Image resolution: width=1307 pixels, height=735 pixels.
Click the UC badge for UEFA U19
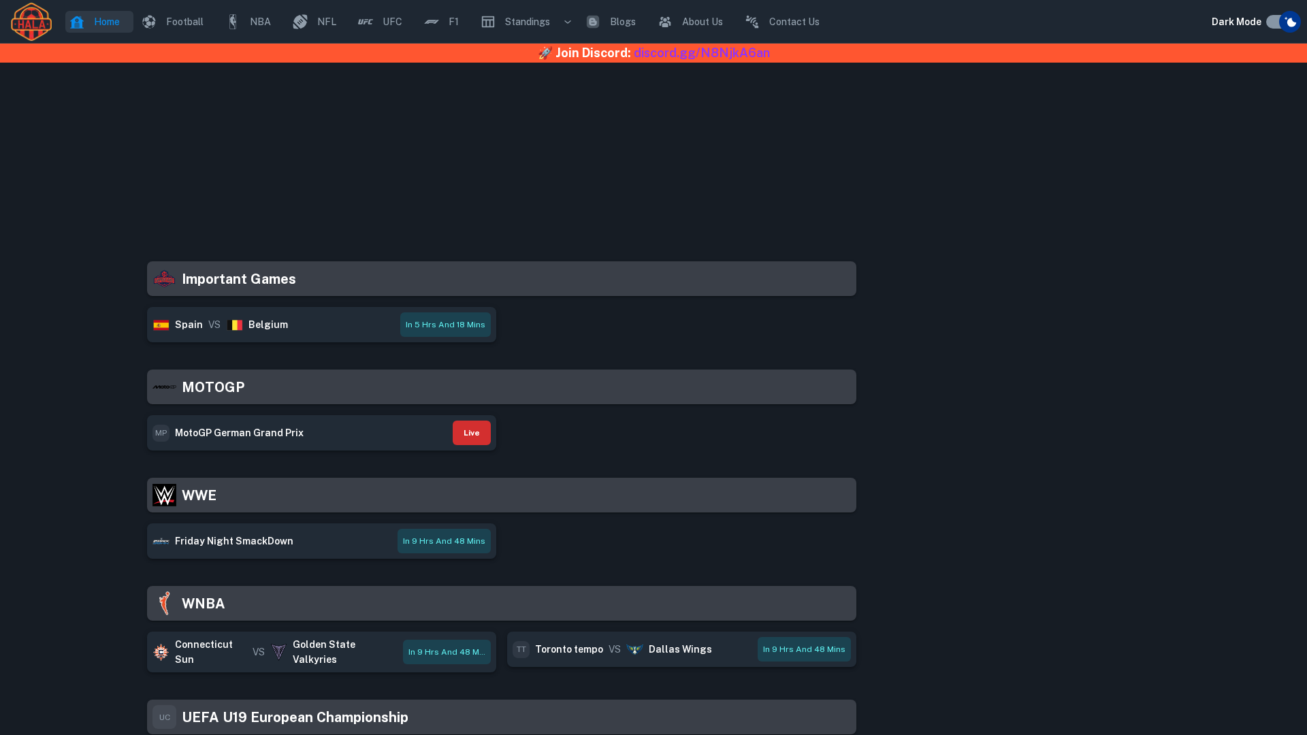(164, 717)
